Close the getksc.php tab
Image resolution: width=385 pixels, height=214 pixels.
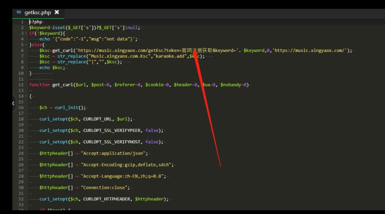(57, 12)
